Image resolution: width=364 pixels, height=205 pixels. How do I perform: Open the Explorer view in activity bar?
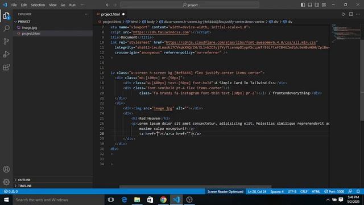point(6,16)
